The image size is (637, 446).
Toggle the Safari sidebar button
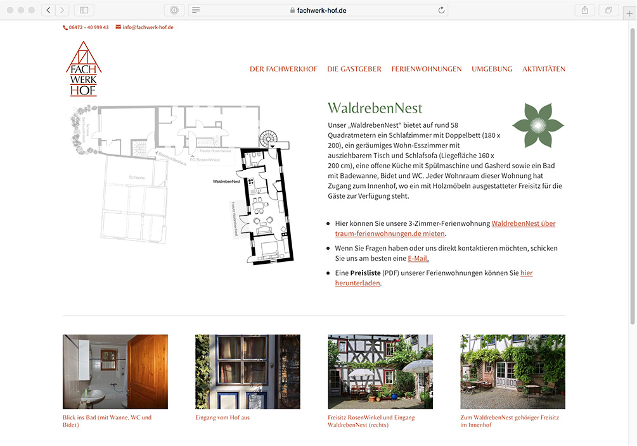[x=84, y=10]
